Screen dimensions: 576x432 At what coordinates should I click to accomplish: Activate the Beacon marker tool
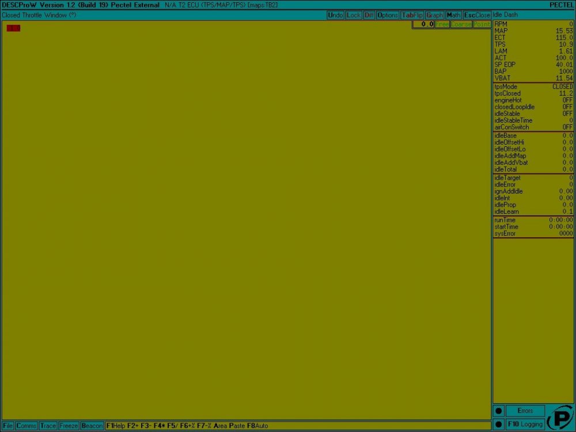[x=92, y=426]
